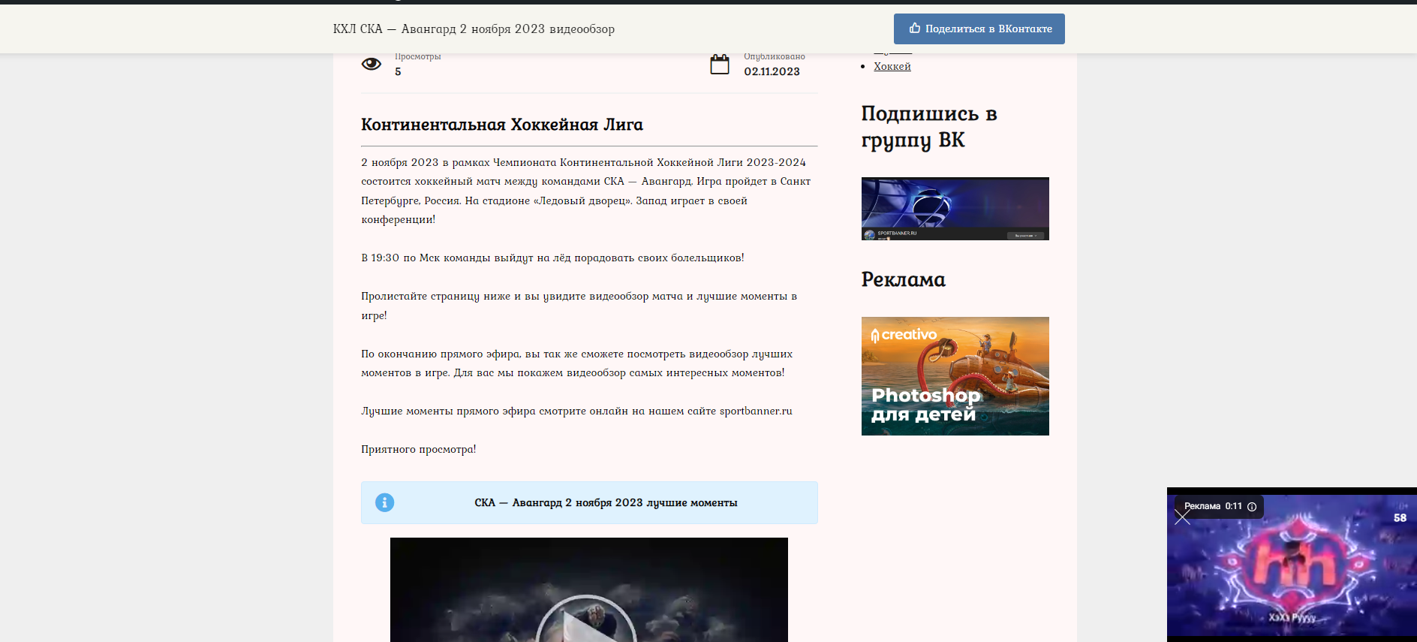Click the floating video advertisement
This screenshot has height=642, width=1417.
coord(1292,565)
